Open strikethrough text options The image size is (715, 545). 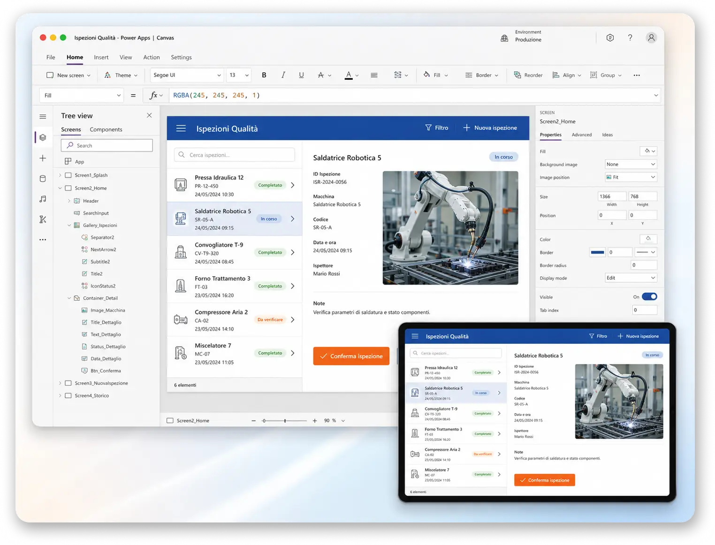324,75
